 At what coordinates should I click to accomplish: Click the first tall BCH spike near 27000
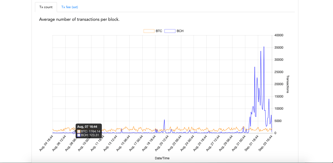255,67
